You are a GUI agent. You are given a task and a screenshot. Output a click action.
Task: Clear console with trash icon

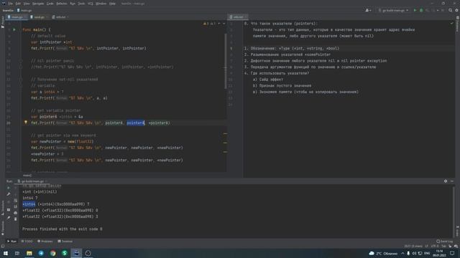16,219
